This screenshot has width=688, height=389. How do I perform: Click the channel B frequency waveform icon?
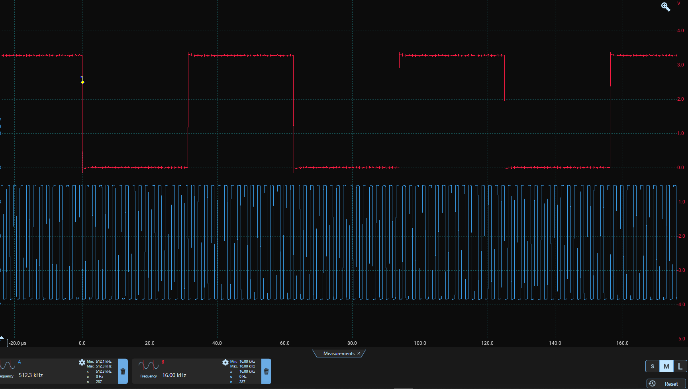148,365
